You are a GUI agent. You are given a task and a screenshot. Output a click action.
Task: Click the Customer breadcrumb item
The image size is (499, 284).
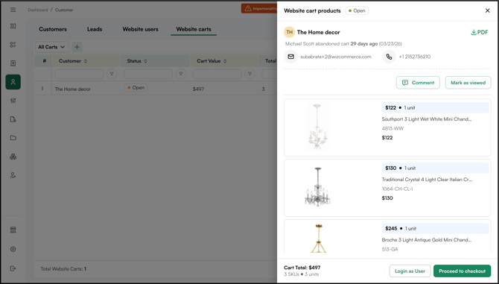coord(64,10)
